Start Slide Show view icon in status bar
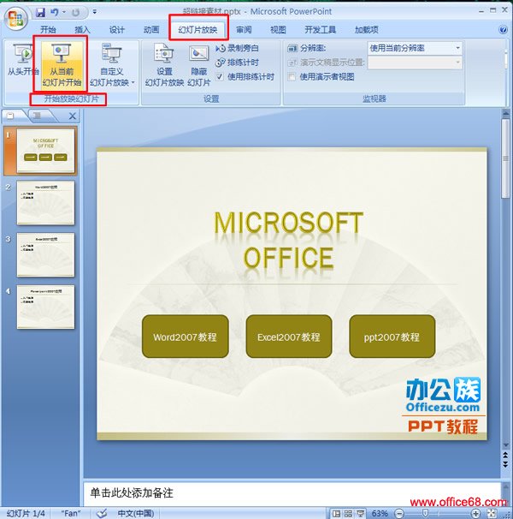The width and height of the screenshot is (513, 519). [360, 513]
